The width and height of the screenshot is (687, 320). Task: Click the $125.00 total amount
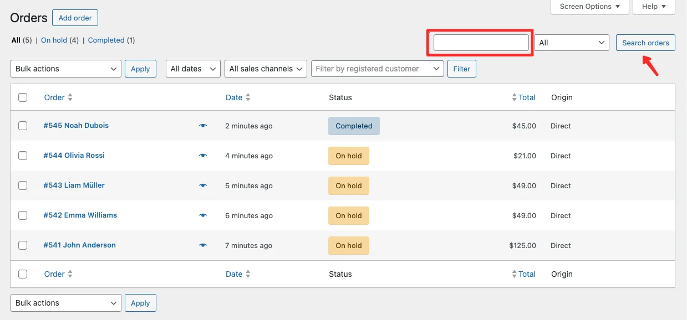click(x=523, y=245)
